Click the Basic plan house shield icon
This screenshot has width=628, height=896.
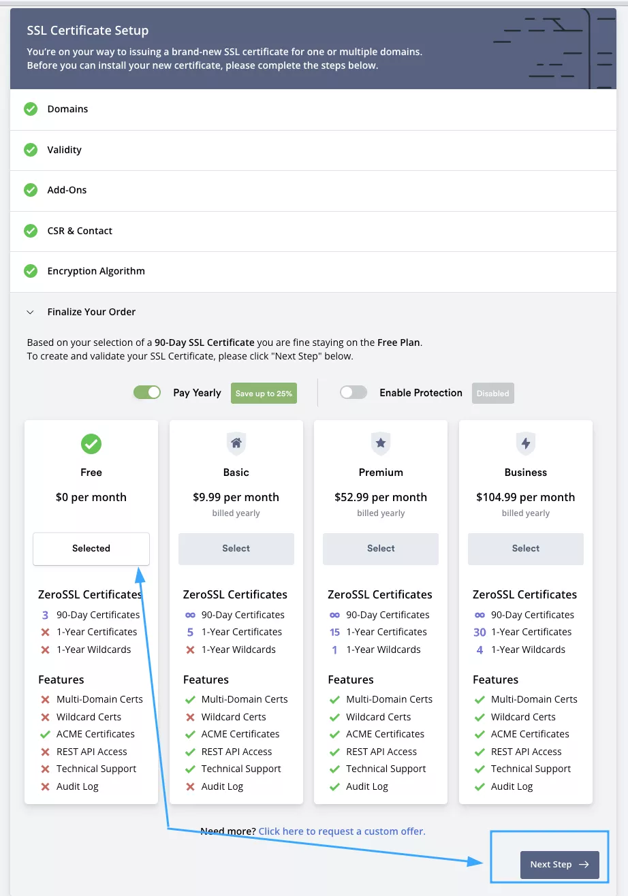pyautogui.click(x=236, y=444)
